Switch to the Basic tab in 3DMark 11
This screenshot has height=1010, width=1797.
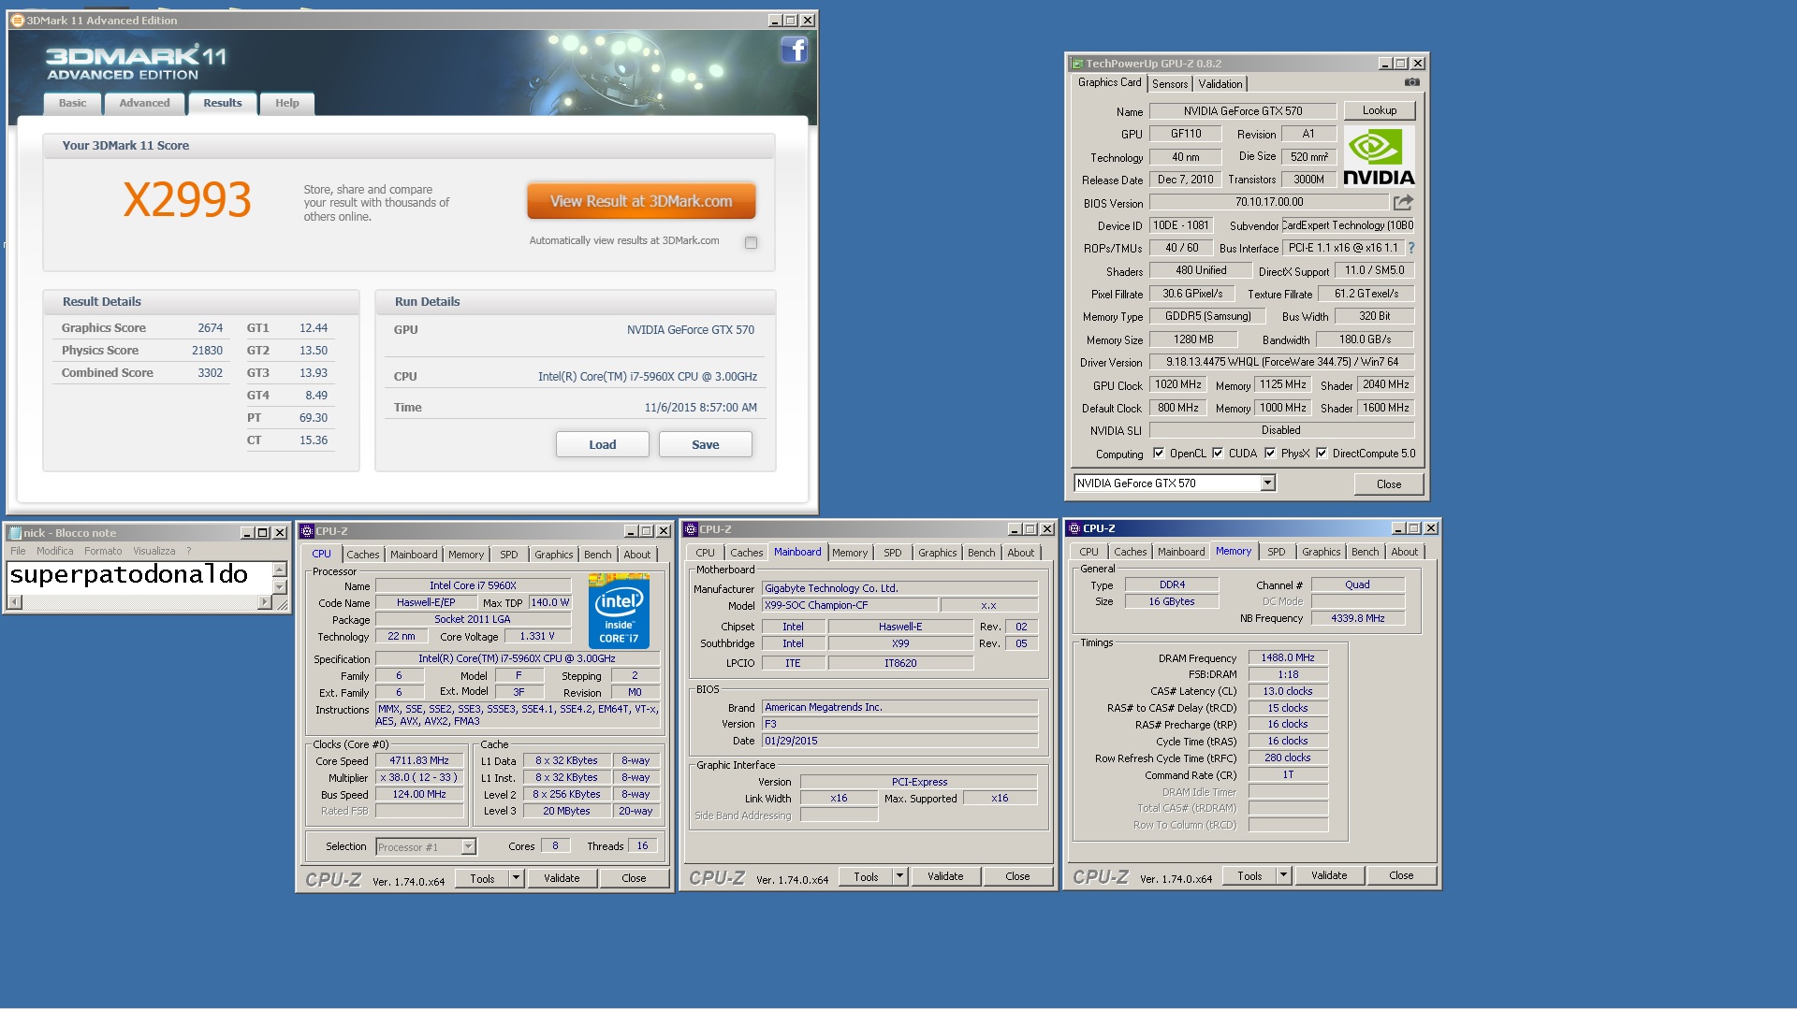(72, 104)
